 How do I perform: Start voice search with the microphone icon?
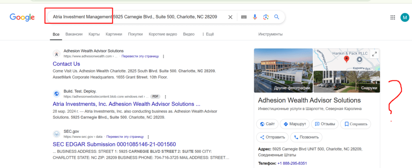255,17
